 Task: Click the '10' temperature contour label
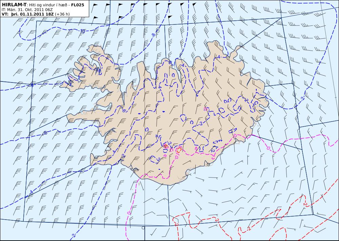(x=82, y=31)
